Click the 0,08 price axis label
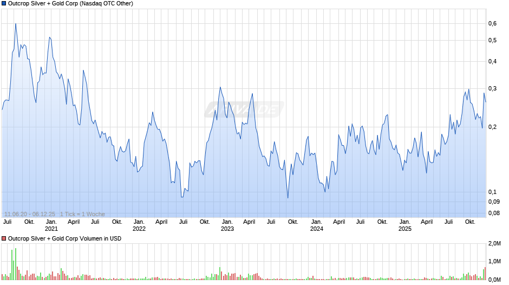 (494, 213)
